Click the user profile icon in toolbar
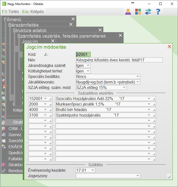The image size is (178, 187). 128,12
